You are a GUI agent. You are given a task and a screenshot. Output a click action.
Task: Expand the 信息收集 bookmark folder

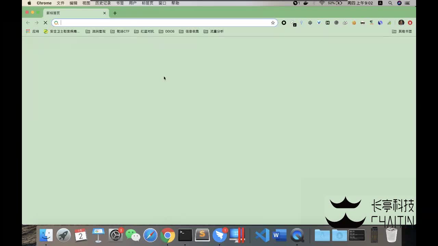coord(189,31)
